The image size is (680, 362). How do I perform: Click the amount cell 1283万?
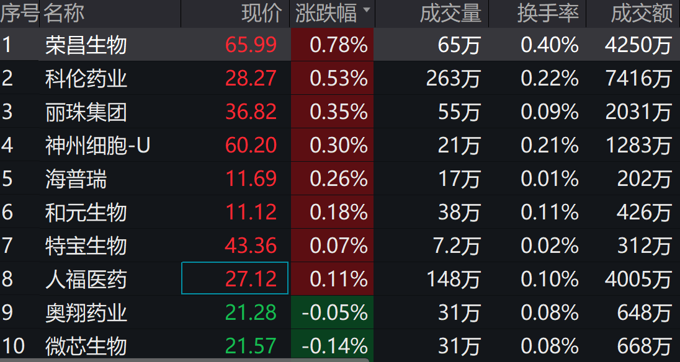638,145
